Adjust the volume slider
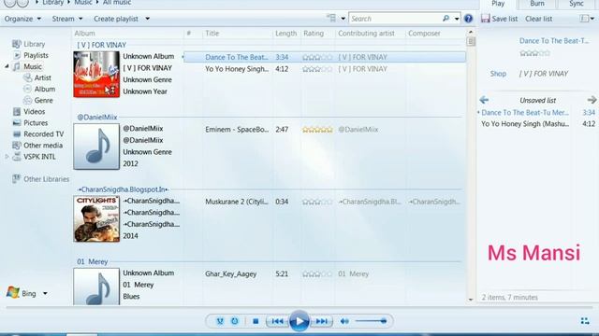 tap(371, 321)
